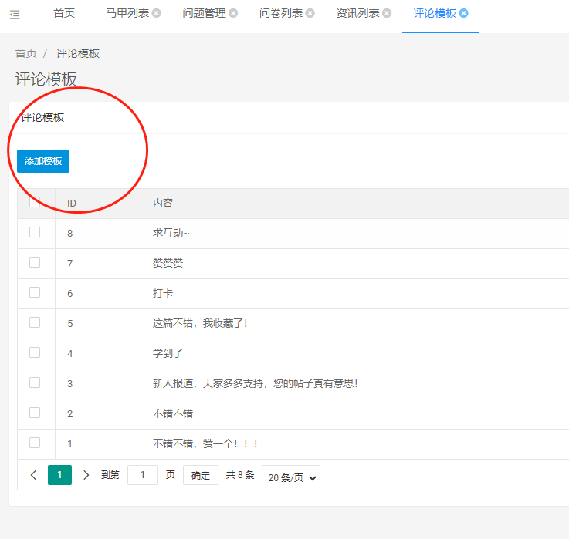Select checkbox for 打卡 row

tap(35, 292)
